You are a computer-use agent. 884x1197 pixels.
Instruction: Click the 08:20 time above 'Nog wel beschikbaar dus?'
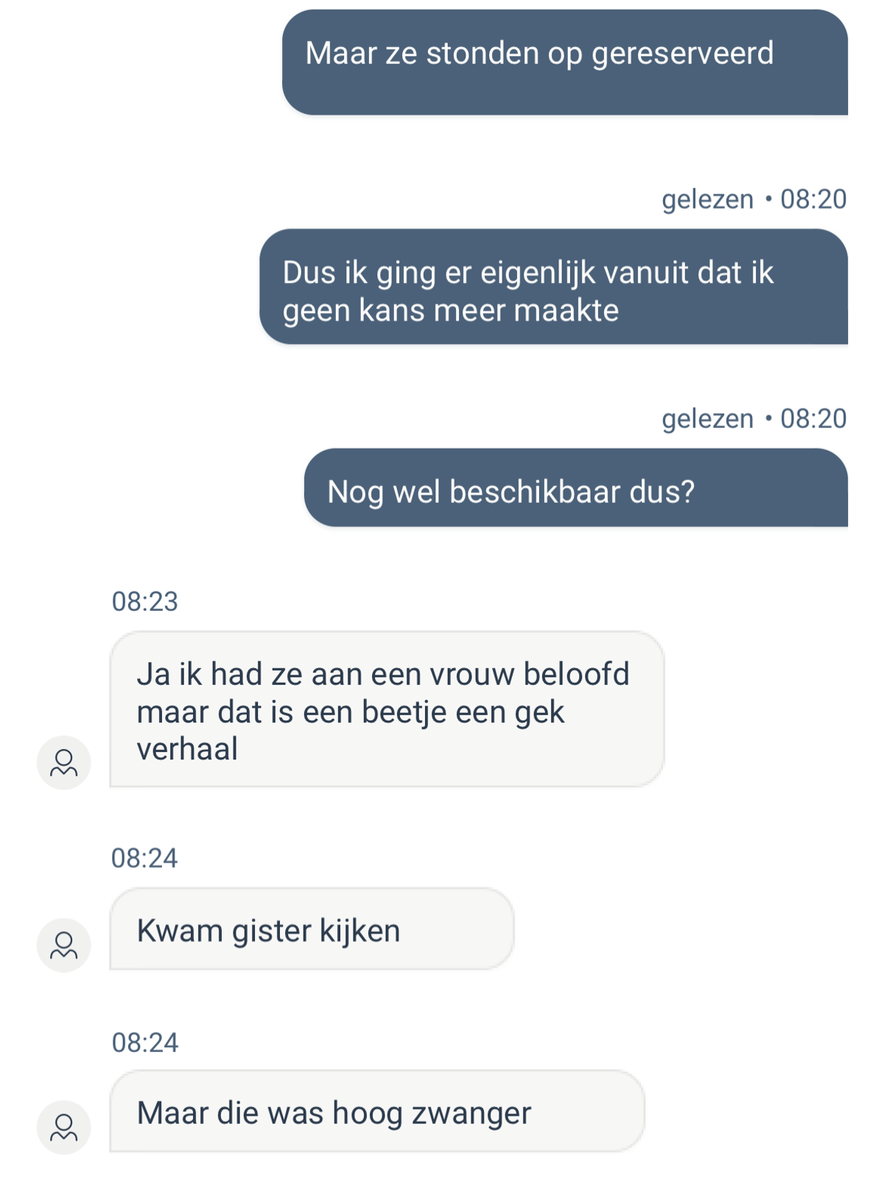[x=813, y=419]
